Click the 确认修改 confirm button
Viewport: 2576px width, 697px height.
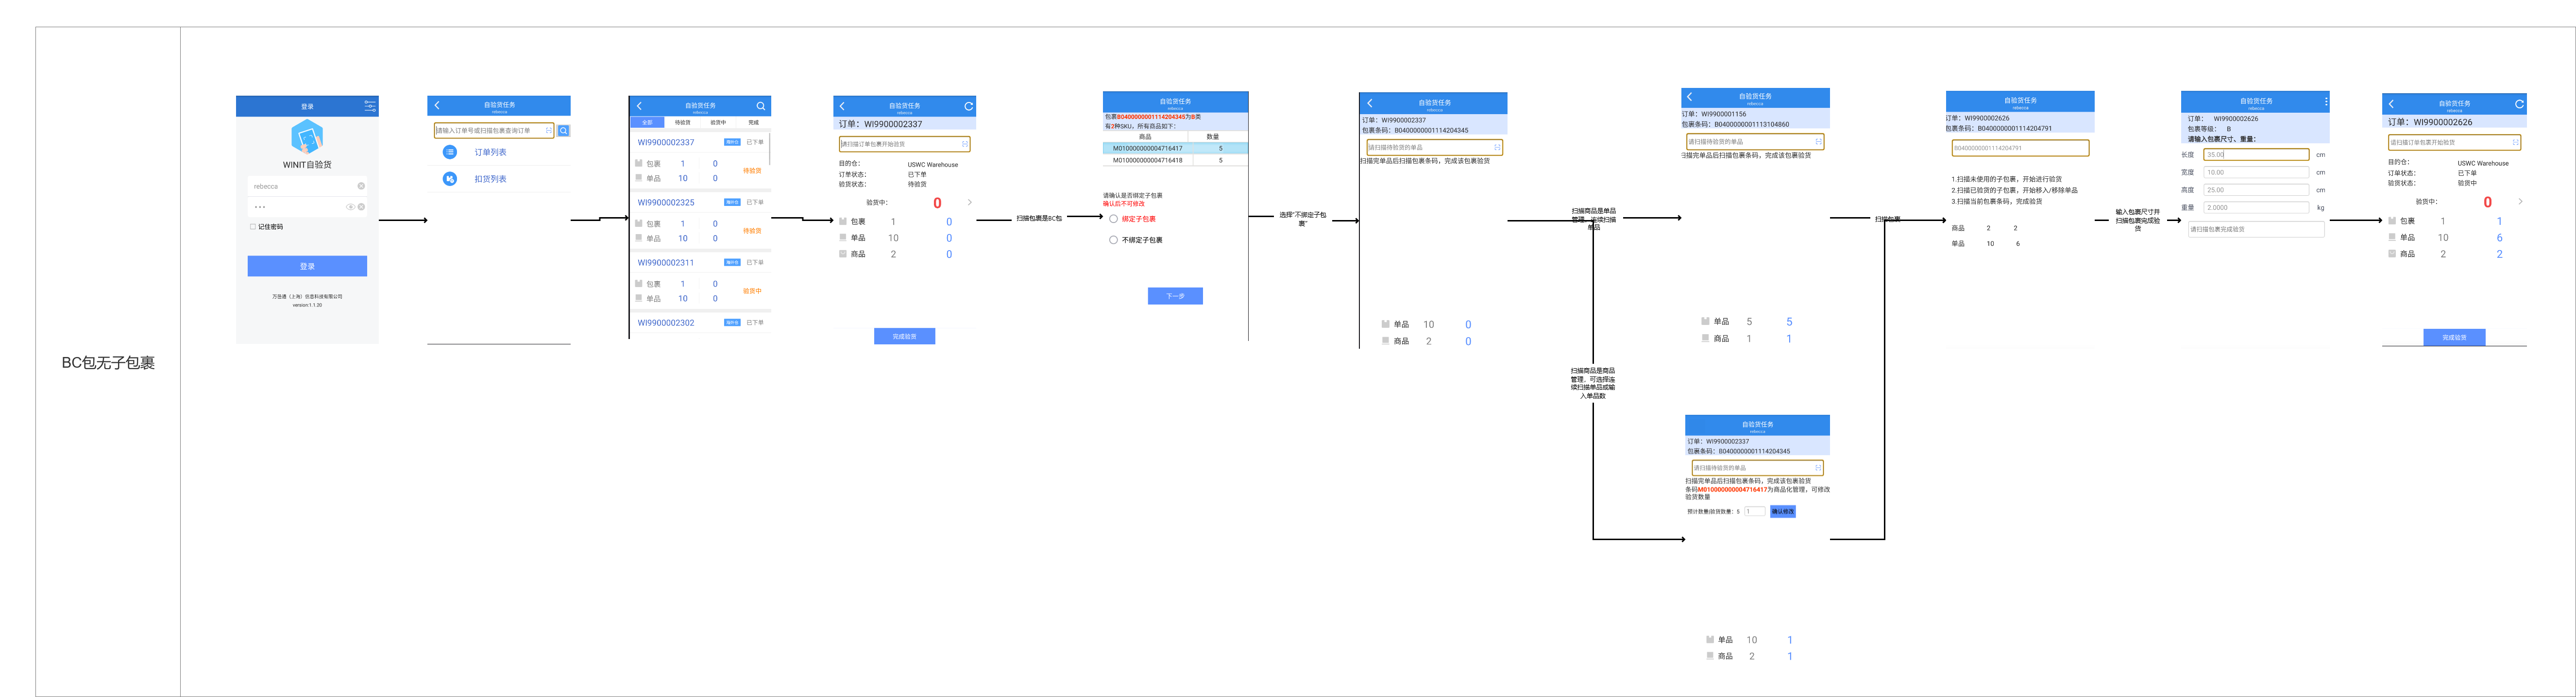tap(1782, 511)
